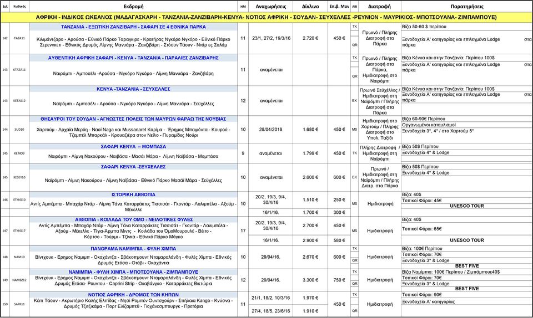Image resolution: width=533 pixels, height=318 pixels.
Task: Click the 'Παρατηρήσεις' column header
Action: pos(467,7)
